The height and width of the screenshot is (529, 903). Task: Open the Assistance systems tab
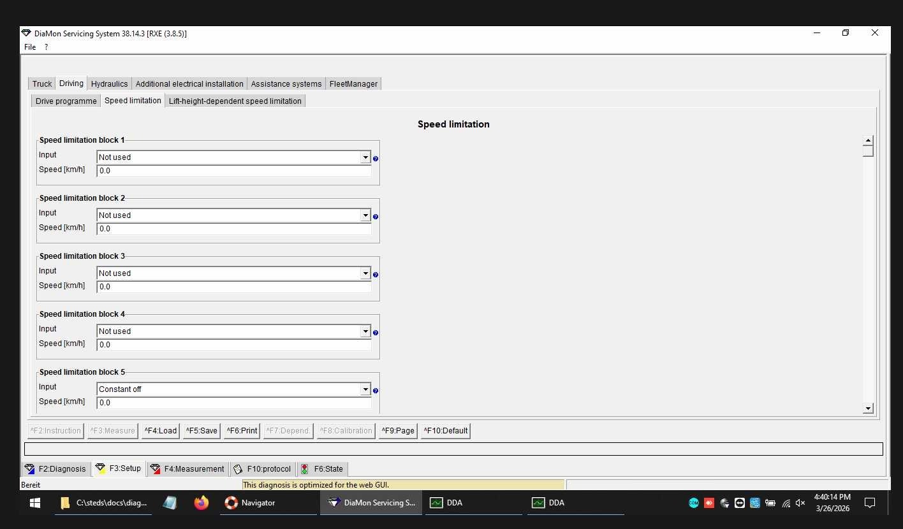tap(286, 84)
